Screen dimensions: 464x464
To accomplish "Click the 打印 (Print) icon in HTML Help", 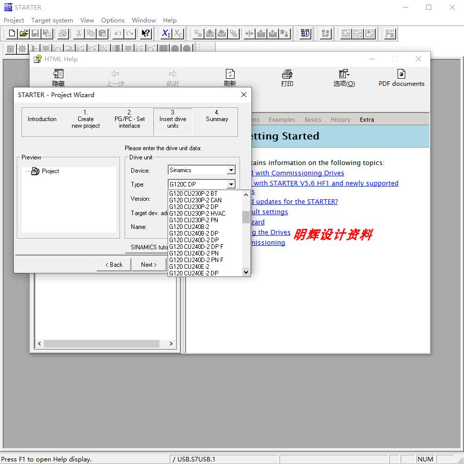I will [x=287, y=78].
